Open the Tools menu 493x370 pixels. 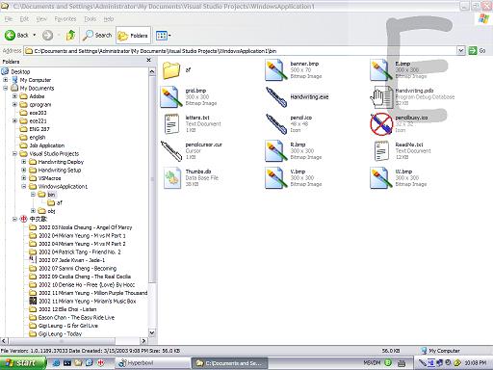[x=90, y=19]
